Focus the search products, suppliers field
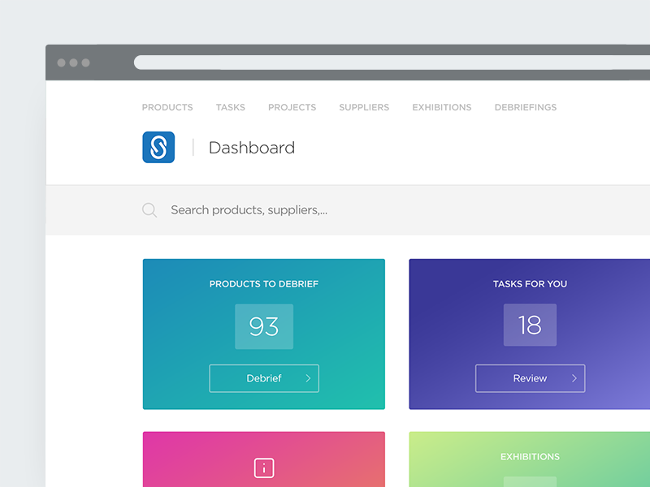 pos(348,210)
